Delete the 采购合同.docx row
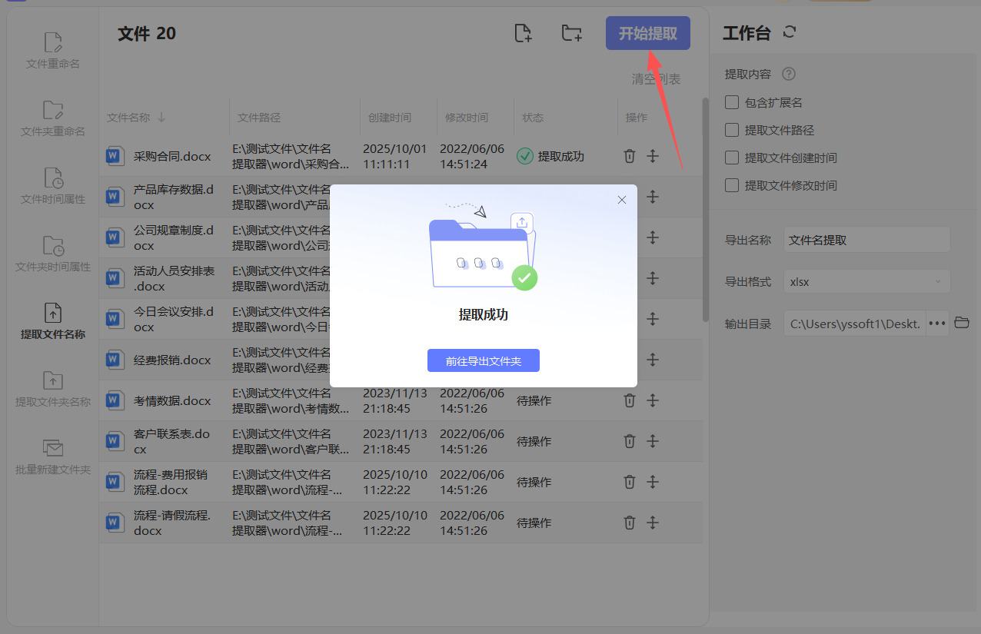The width and height of the screenshot is (981, 634). (629, 156)
